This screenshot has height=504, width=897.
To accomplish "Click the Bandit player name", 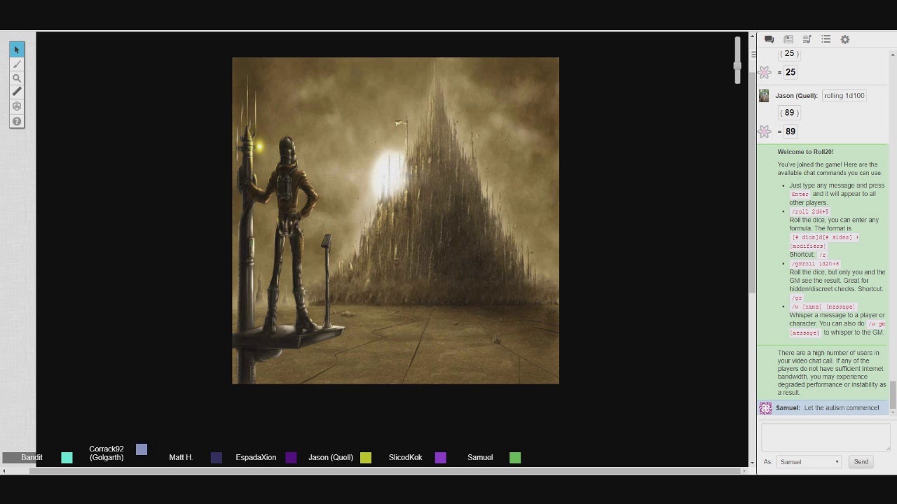I will click(x=32, y=458).
